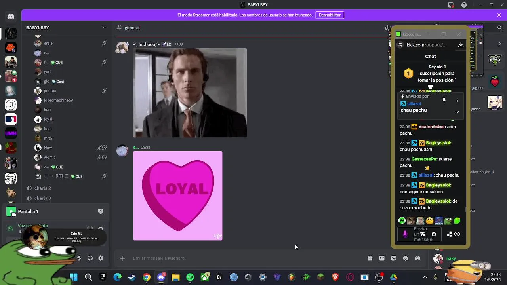Select user loyal in voice list
The image size is (507, 285).
click(x=48, y=119)
